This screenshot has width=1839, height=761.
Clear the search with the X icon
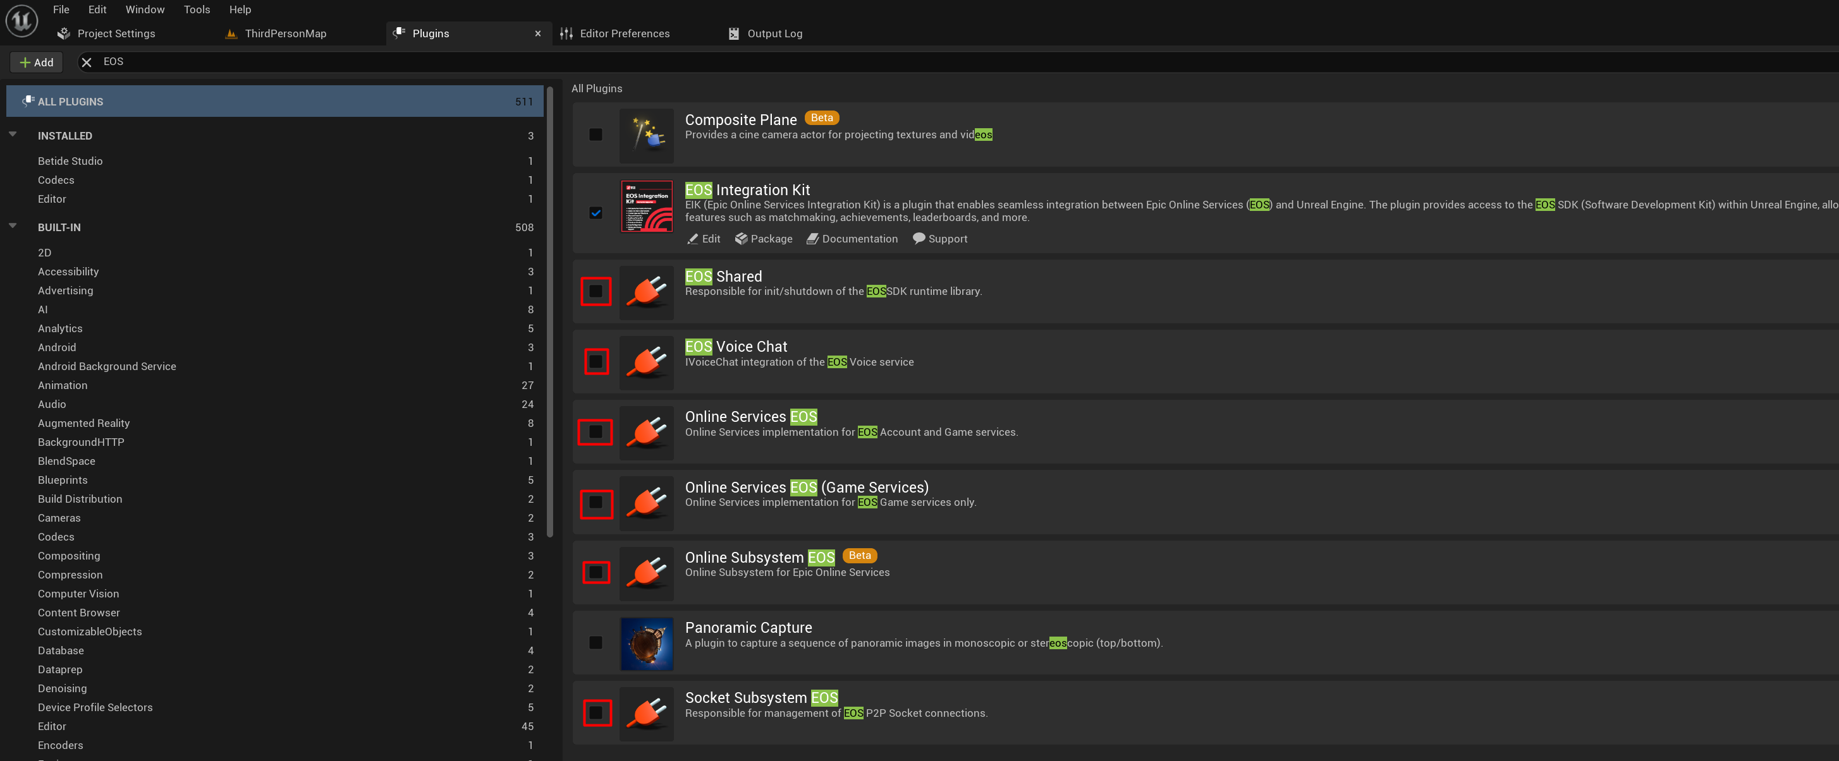(x=87, y=63)
